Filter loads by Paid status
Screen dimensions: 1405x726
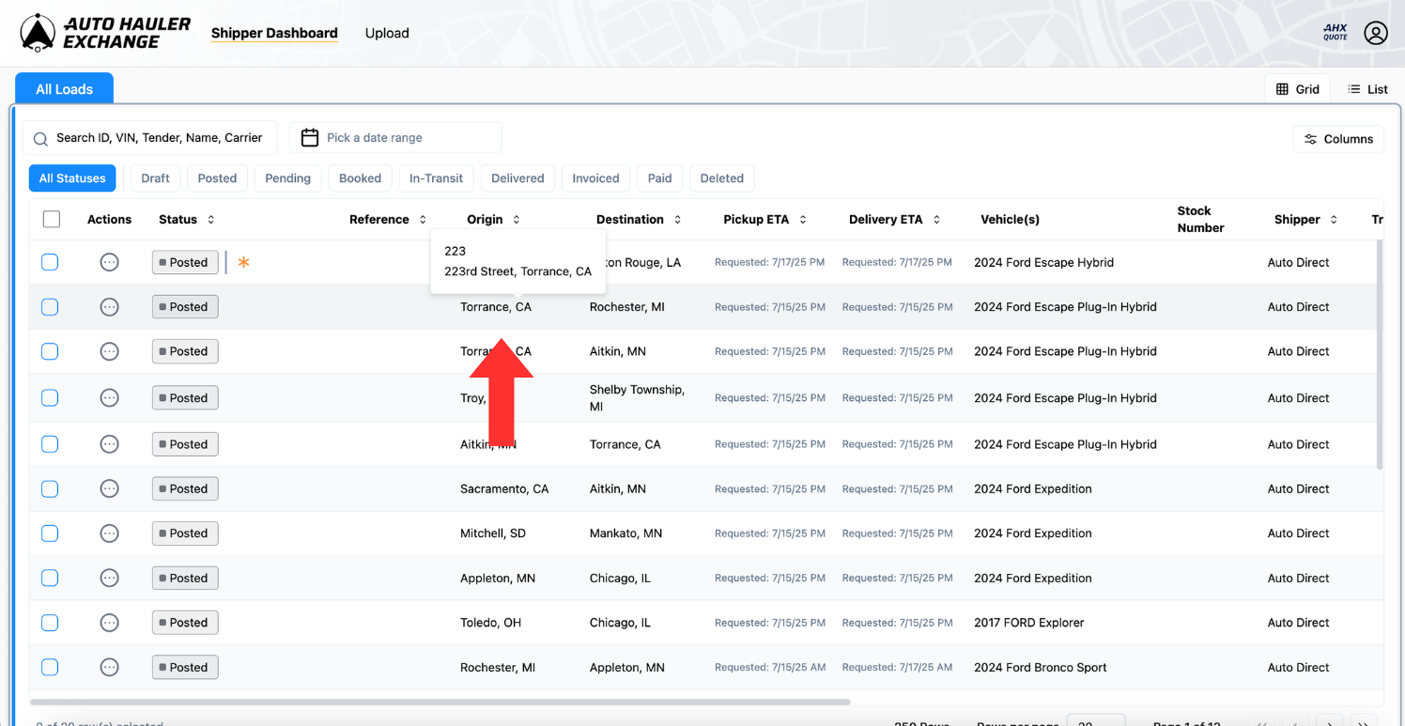[x=659, y=178]
